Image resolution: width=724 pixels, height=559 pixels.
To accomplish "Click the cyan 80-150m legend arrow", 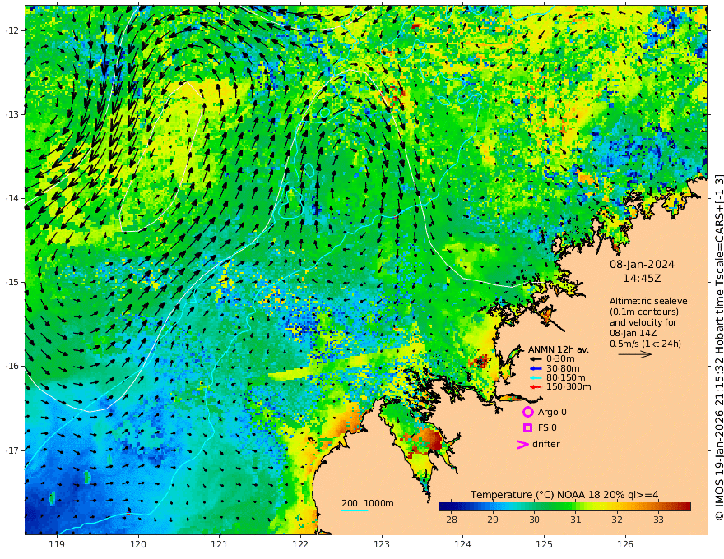I will [536, 378].
